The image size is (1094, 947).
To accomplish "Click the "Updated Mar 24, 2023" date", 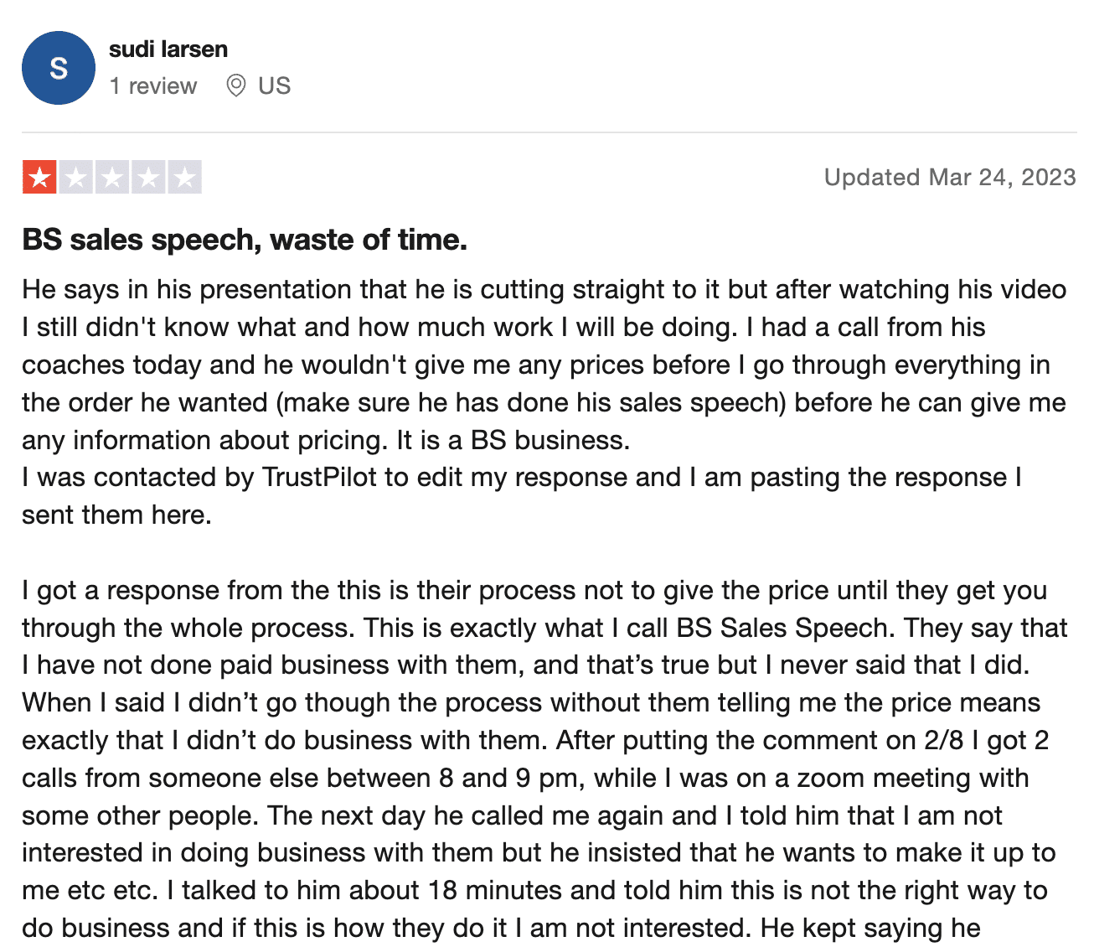I will [x=950, y=177].
